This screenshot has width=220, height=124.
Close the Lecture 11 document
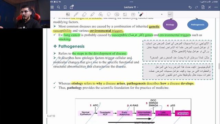click(209, 7)
